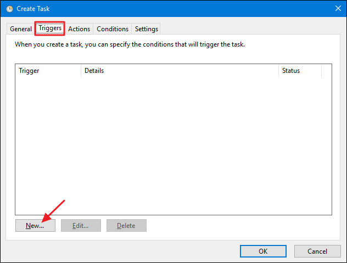Click the Delete button
347x263 pixels.
[126, 225]
